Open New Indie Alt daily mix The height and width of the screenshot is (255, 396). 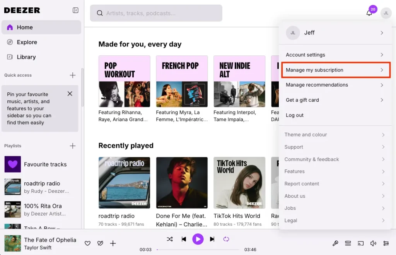tap(239, 81)
